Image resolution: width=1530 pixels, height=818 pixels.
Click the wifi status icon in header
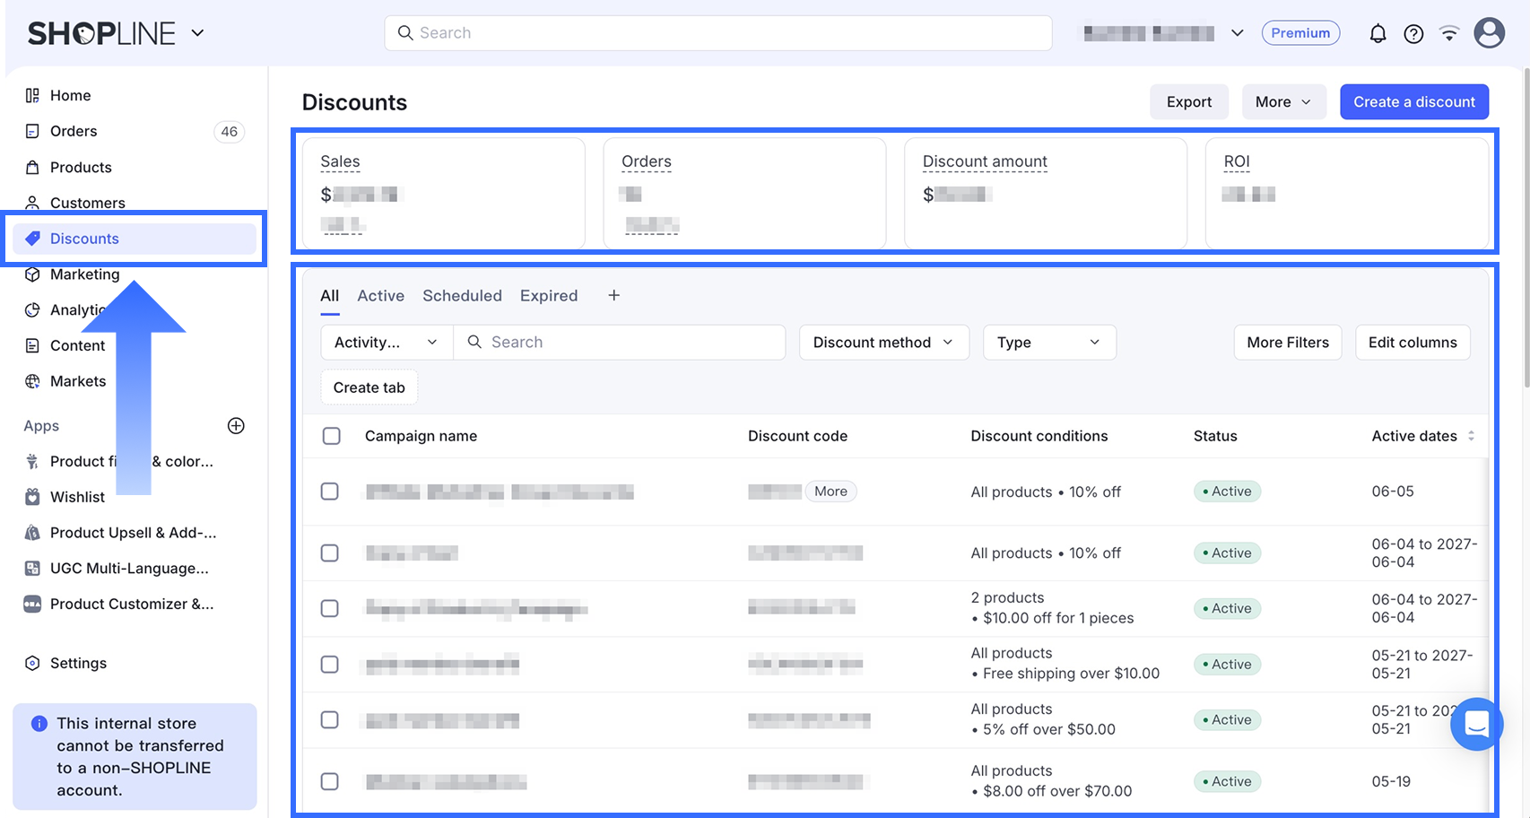click(x=1449, y=34)
